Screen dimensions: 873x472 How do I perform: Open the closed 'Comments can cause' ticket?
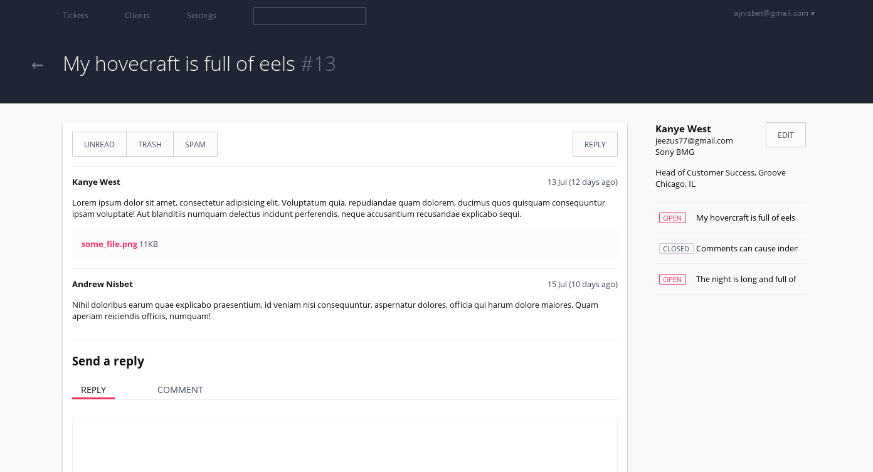[x=747, y=249]
